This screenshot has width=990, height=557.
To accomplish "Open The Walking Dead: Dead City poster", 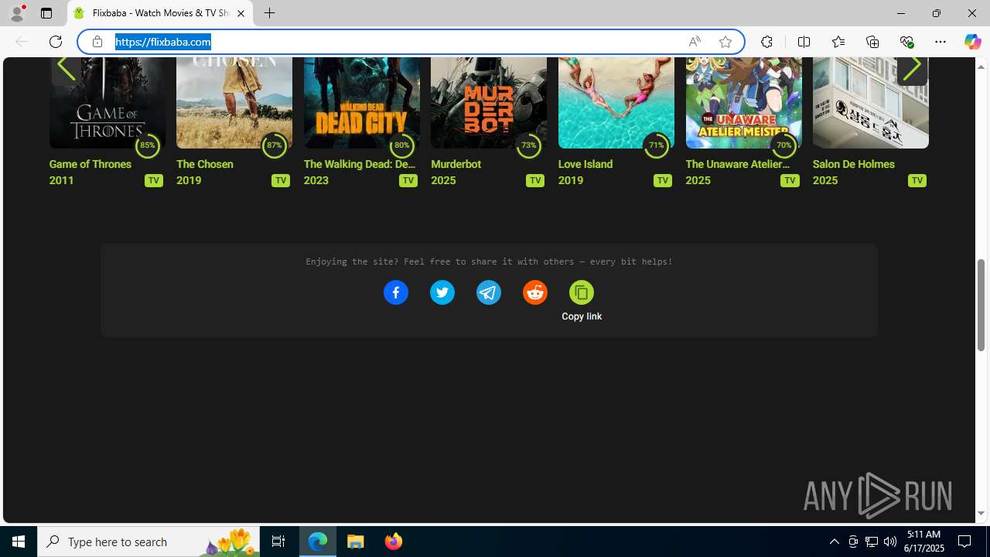I will point(361,102).
